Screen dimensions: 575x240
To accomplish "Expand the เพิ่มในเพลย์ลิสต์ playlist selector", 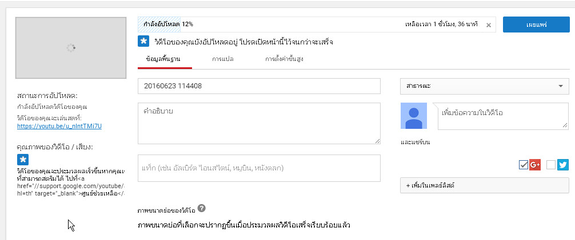I will coord(484,186).
